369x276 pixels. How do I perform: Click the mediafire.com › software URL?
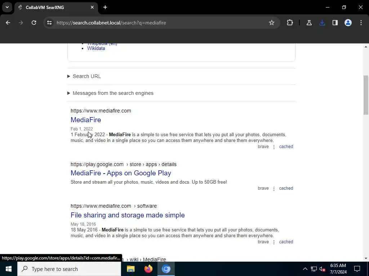coord(114,206)
